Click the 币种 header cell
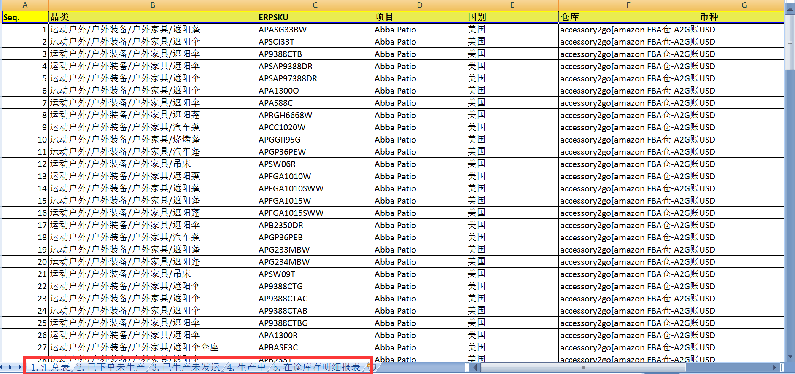The image size is (795, 374). [741, 17]
